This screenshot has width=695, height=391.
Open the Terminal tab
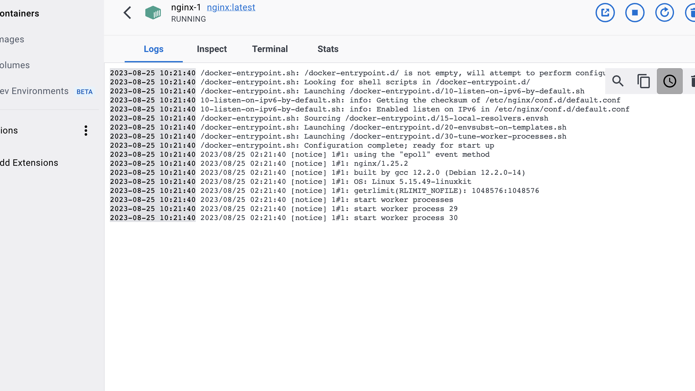click(x=270, y=49)
